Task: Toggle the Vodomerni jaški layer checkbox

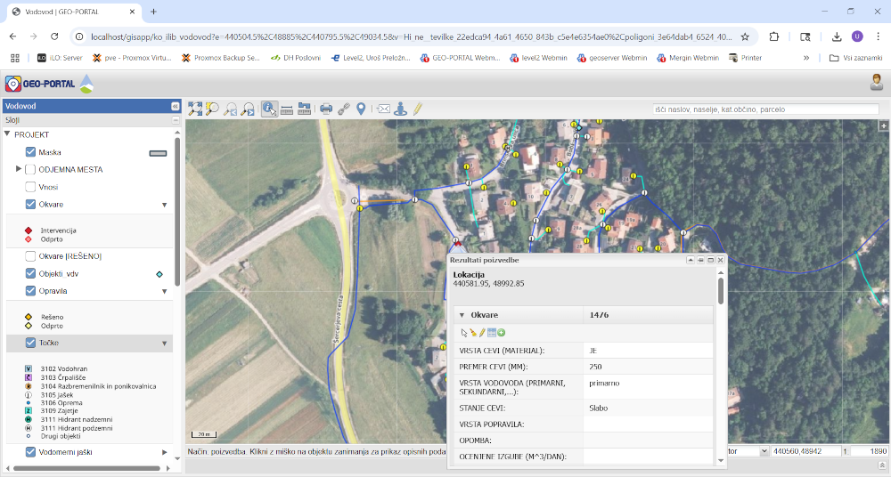Action: click(x=30, y=452)
